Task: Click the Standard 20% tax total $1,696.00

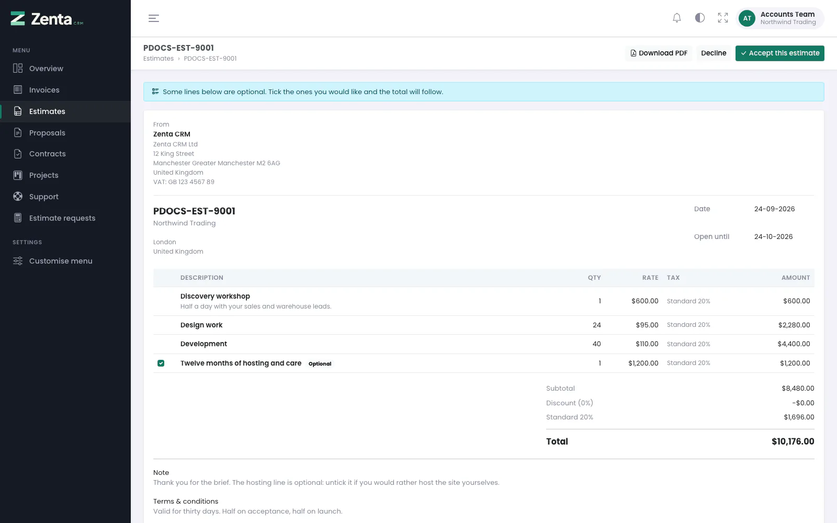Action: pos(799,417)
